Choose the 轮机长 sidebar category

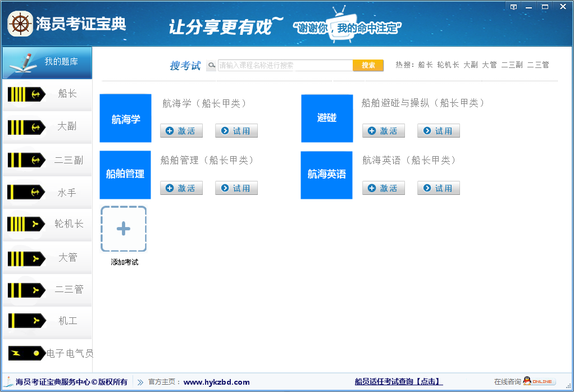pos(47,224)
